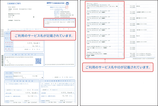Select the number 420000002# in the header

[x=65, y=17]
